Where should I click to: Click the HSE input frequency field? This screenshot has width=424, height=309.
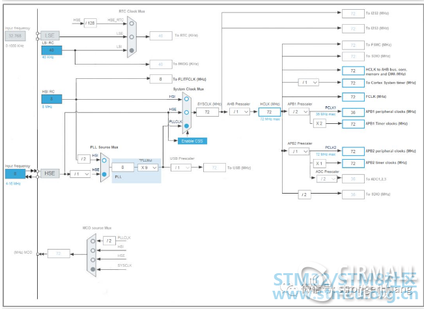click(15, 173)
